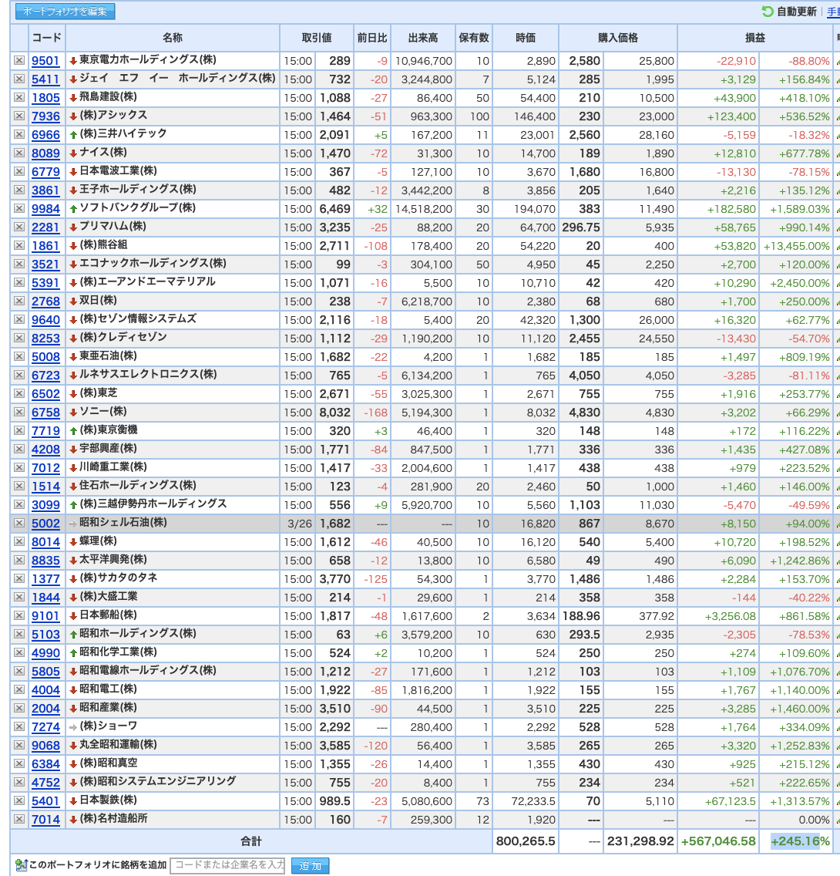Viewport: 840px width, 876px height.
Task: Click highlighted total percentage +245.16%
Action: [801, 841]
